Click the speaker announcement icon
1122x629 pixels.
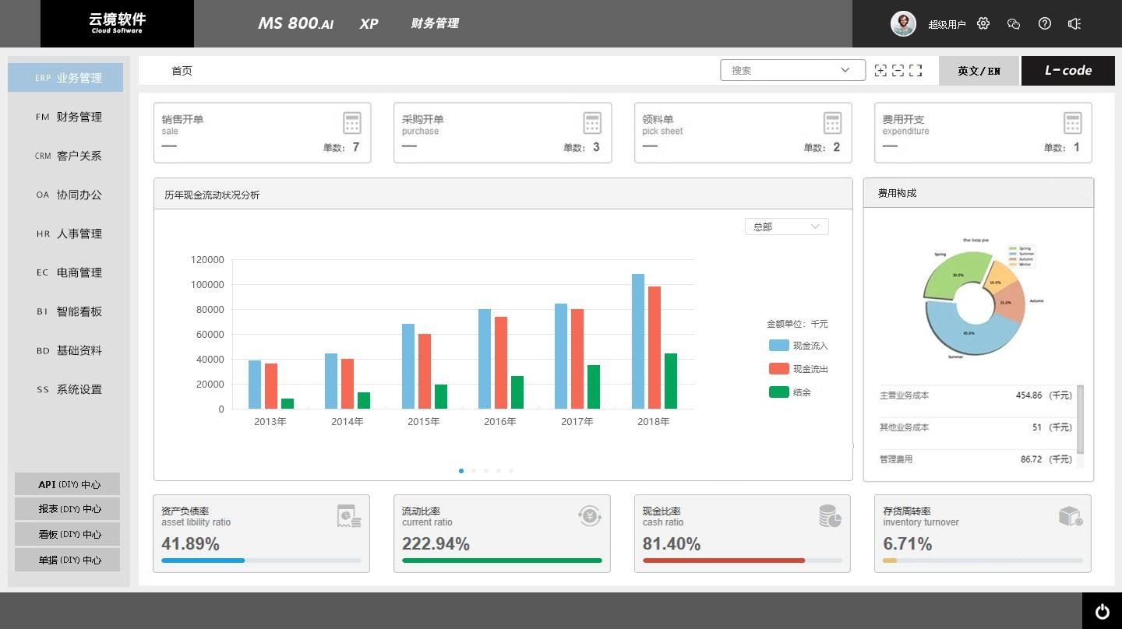tap(1074, 23)
